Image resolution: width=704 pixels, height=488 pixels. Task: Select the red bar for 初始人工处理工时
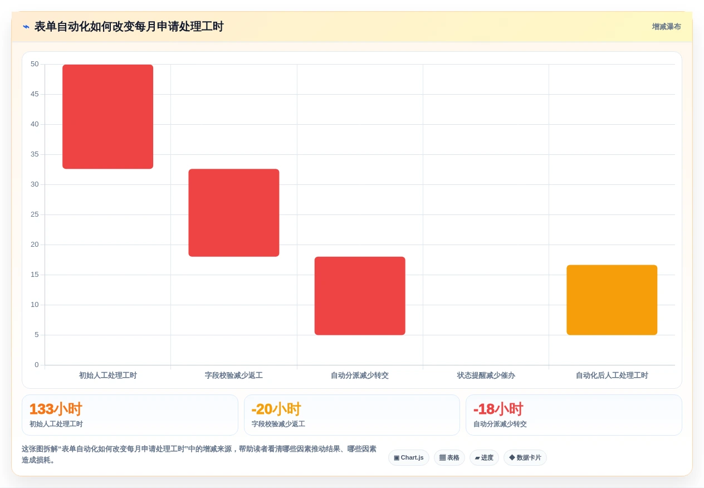click(x=108, y=116)
